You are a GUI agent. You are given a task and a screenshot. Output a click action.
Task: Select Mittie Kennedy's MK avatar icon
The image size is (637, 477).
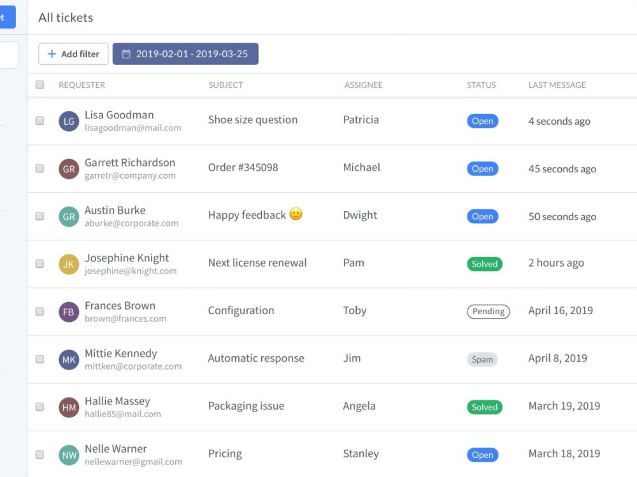68,359
